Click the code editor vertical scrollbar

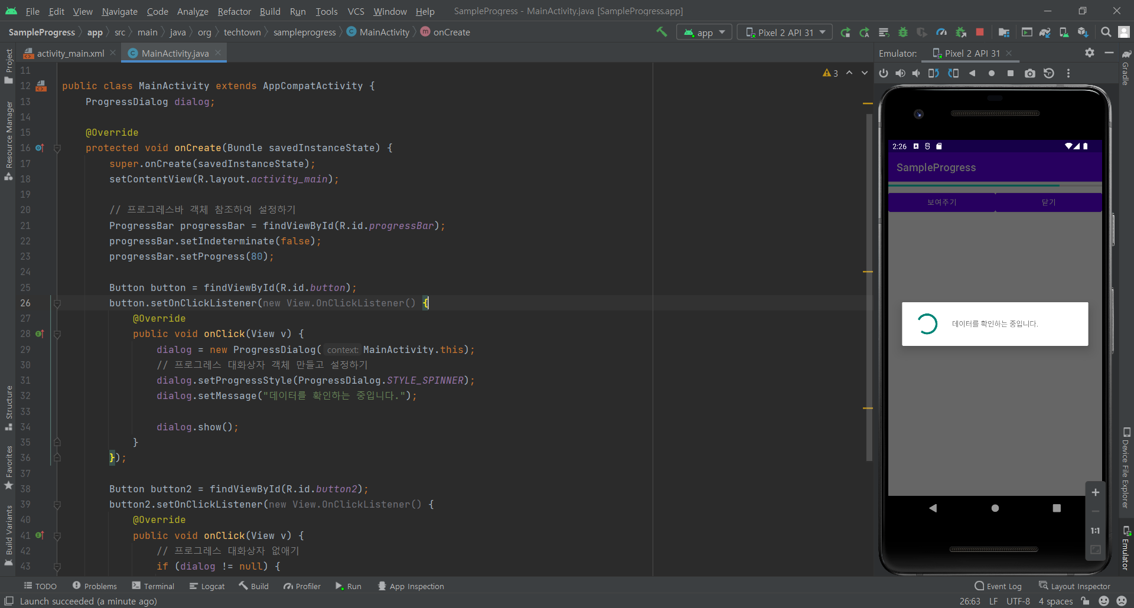[869, 287]
